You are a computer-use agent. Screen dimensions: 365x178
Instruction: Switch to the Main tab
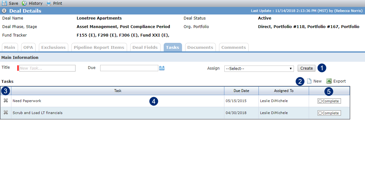pyautogui.click(x=10, y=47)
